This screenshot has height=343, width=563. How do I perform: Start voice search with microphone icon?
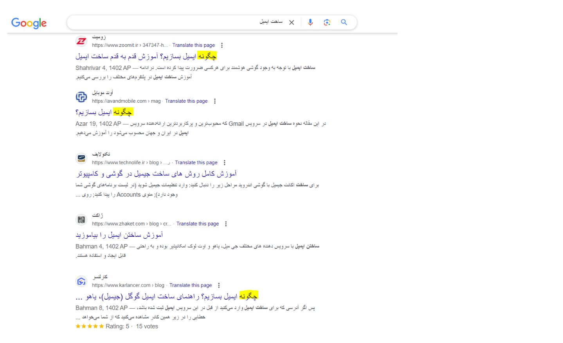(310, 22)
